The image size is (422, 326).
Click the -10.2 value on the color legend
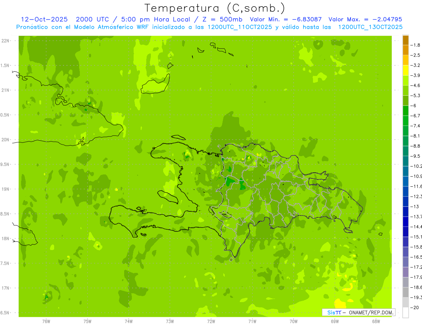click(x=416, y=166)
